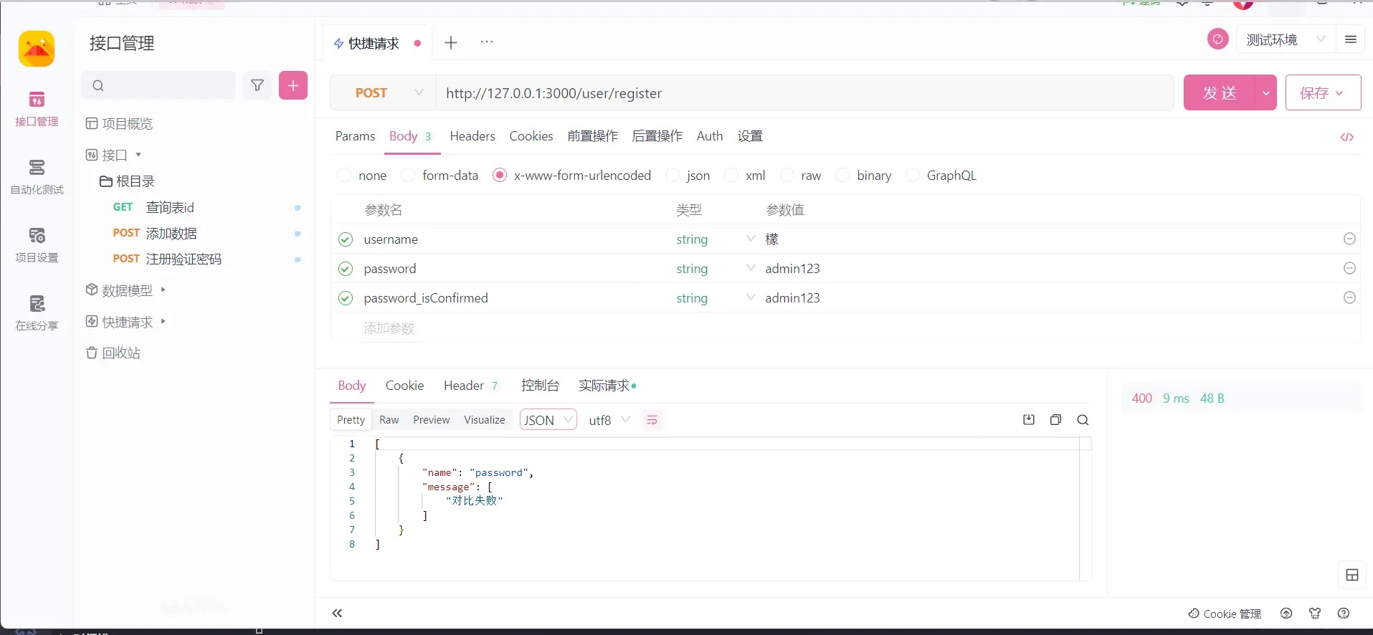Download the response using the save icon
The width and height of the screenshot is (1373, 635).
[x=1028, y=420]
